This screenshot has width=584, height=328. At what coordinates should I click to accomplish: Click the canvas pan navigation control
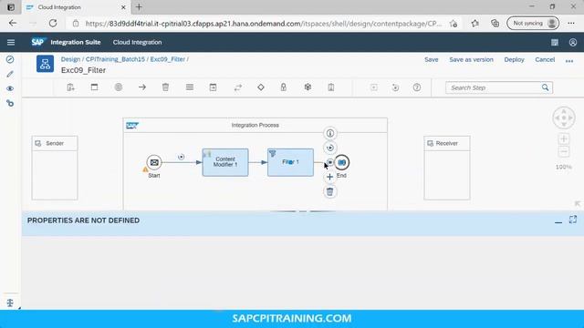pos(564,118)
